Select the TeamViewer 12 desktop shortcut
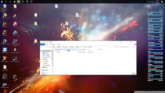This screenshot has width=165, height=93. [5, 50]
